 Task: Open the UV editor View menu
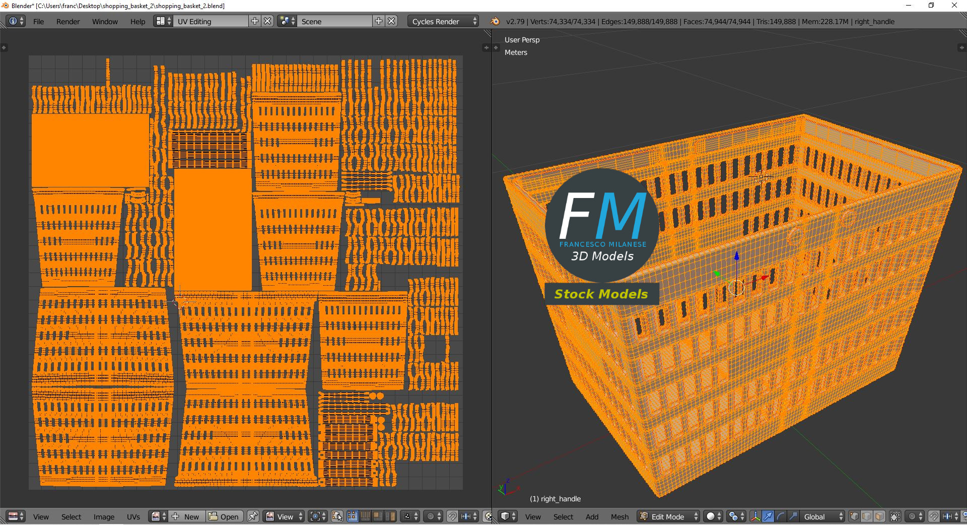41,516
